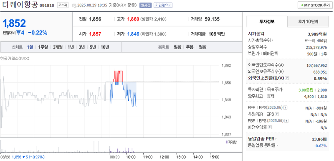
Task: Click the 액면가 value 500원
Action: pyautogui.click(x=312, y=54)
